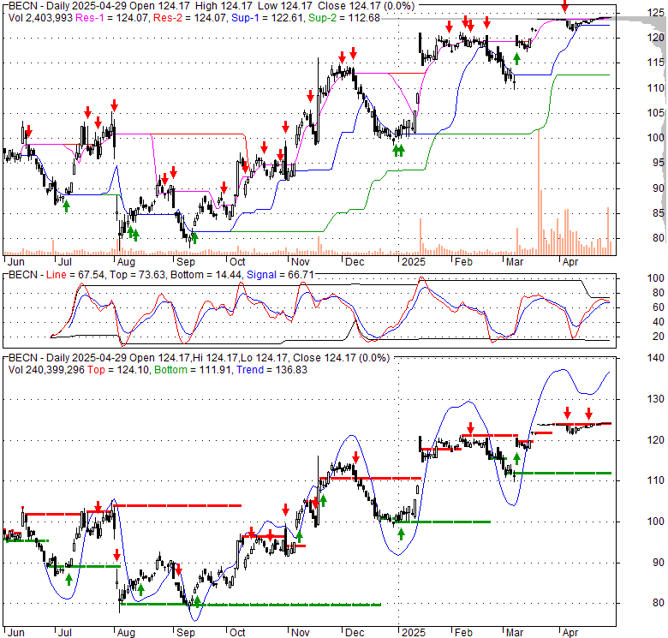Click 'Jul' on the bottom chart time axis
The width and height of the screenshot is (668, 638).
click(x=65, y=633)
